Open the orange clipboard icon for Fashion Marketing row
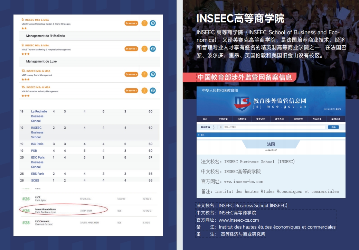The image size is (359, 250). click(144, 23)
